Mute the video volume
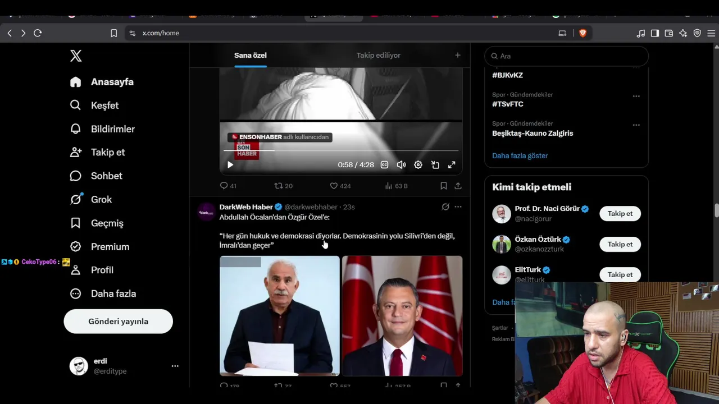This screenshot has width=719, height=404. tap(401, 165)
